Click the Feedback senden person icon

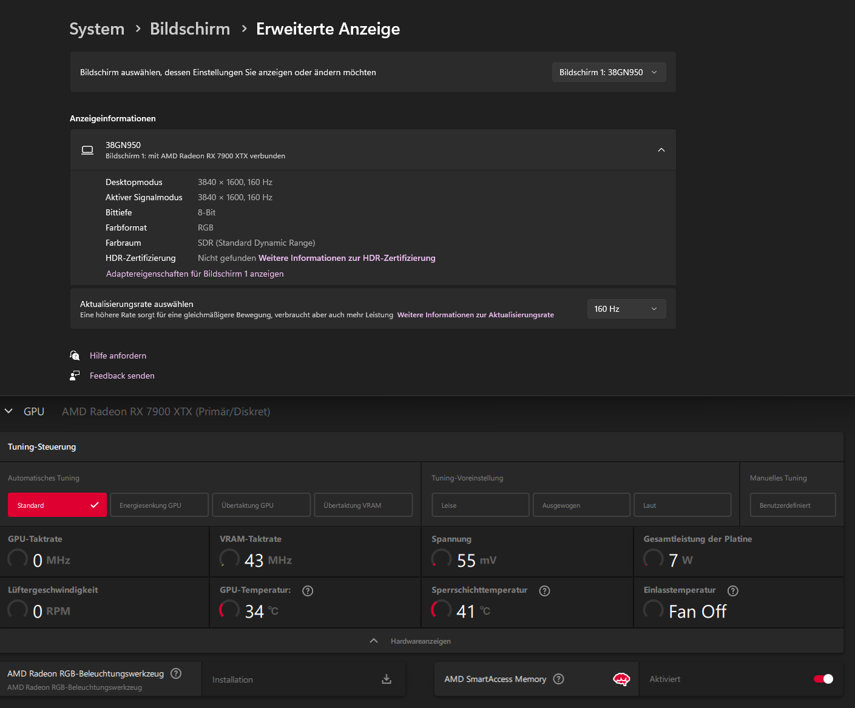pyautogui.click(x=75, y=376)
